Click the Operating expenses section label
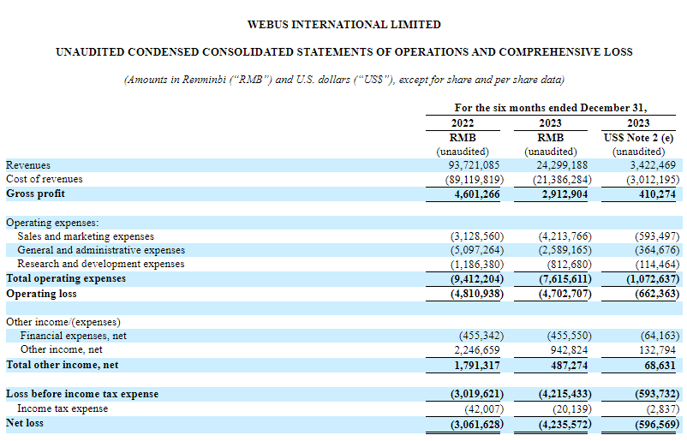The height and width of the screenshot is (441, 687). 52,222
